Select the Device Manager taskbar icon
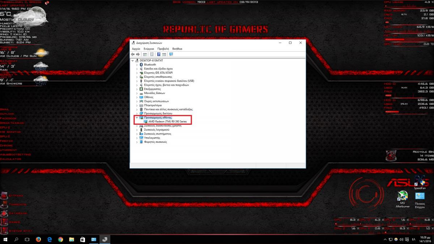434x244 pixels. point(105,239)
